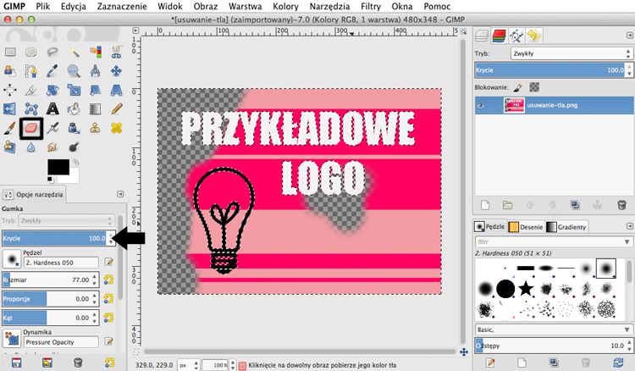
Task: Select the Paintbrush tool
Action: pos(10,128)
